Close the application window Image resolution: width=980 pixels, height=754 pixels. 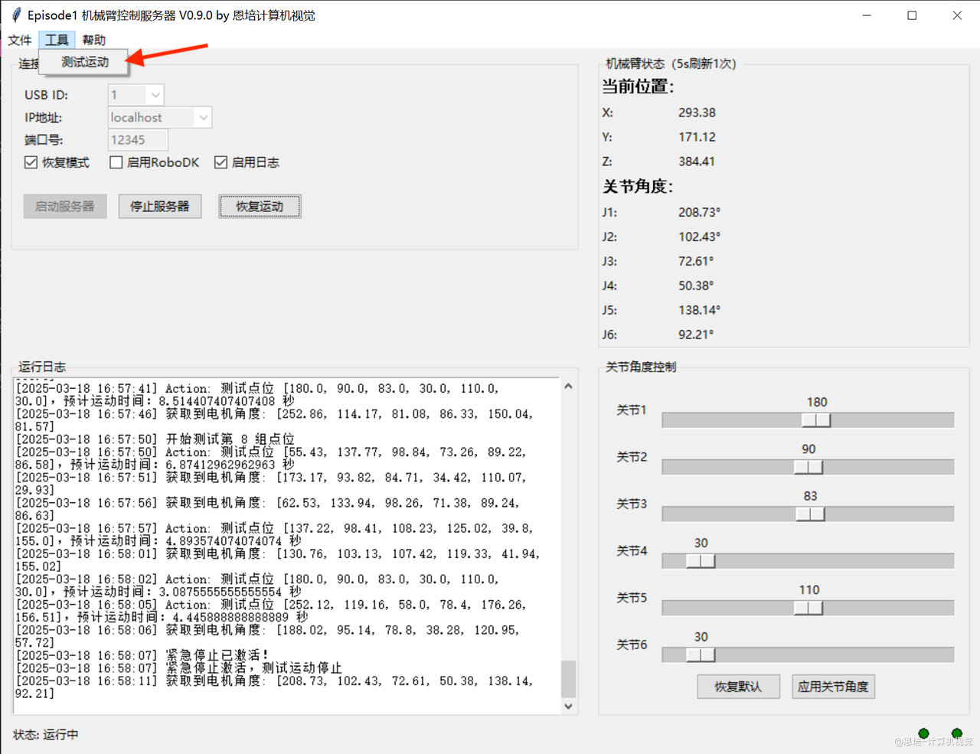(x=957, y=15)
